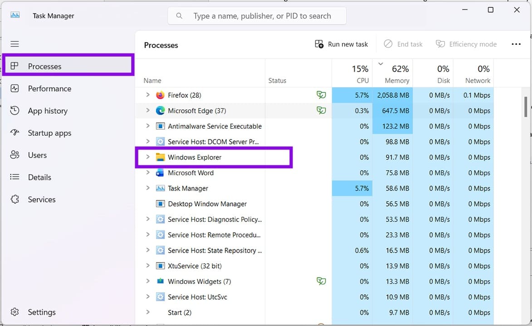
Task: Click the Task Manager process icon
Action: click(160, 188)
